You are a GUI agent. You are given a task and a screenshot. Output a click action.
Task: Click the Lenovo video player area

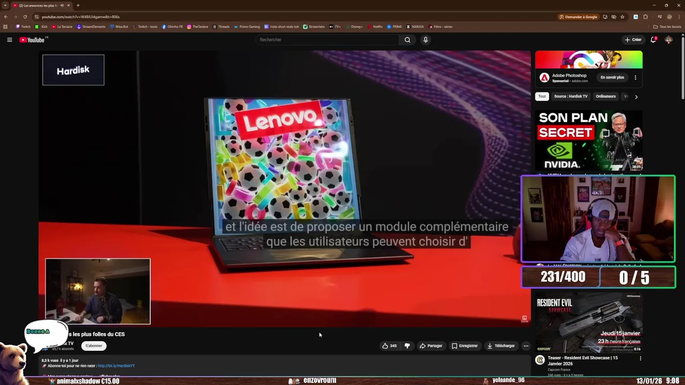tap(284, 188)
